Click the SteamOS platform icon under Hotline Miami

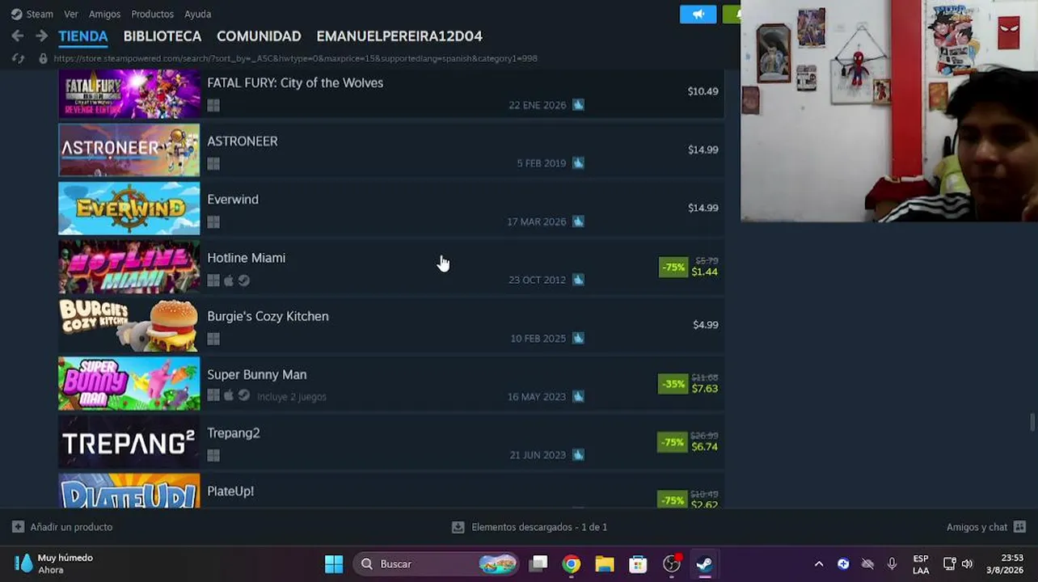(x=244, y=280)
